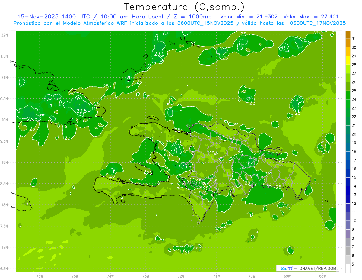Click the 72W longitude axis label

(181, 276)
